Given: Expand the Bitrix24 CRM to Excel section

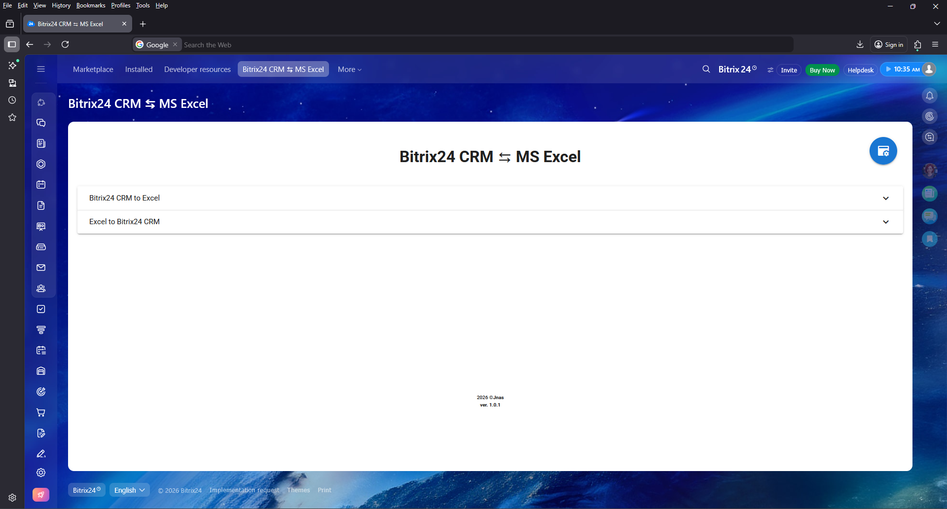Looking at the screenshot, I should [x=490, y=198].
